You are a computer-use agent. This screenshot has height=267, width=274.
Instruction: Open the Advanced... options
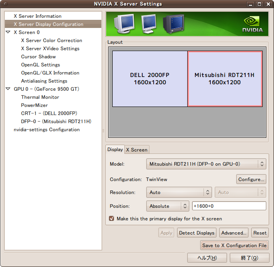pyautogui.click(x=234, y=233)
